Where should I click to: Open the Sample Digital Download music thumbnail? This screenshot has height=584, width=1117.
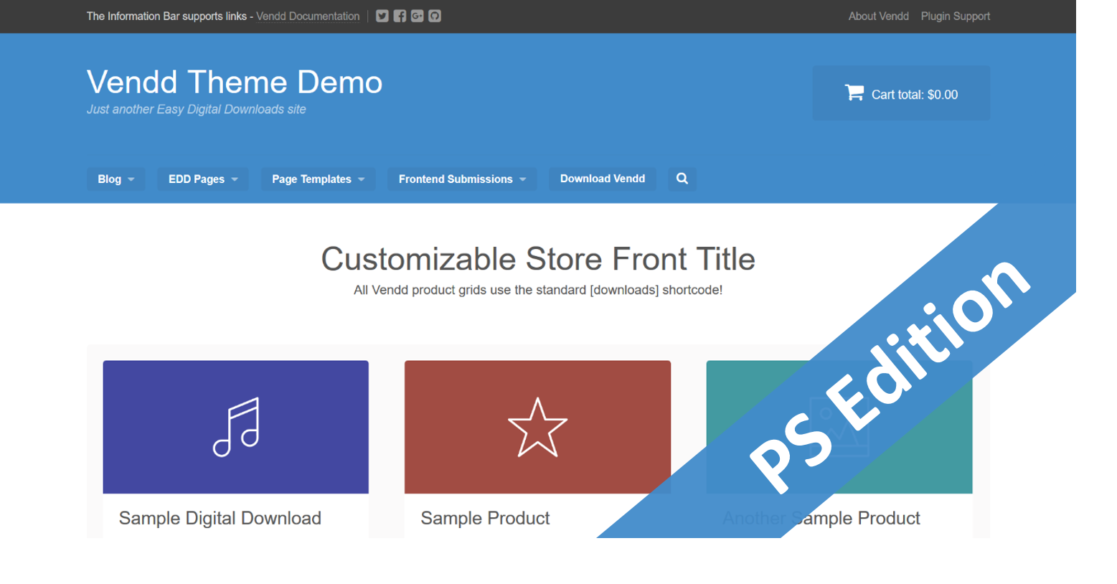[236, 427]
